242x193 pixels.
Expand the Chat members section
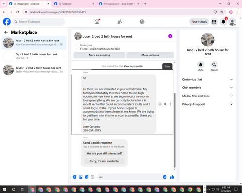208,88
